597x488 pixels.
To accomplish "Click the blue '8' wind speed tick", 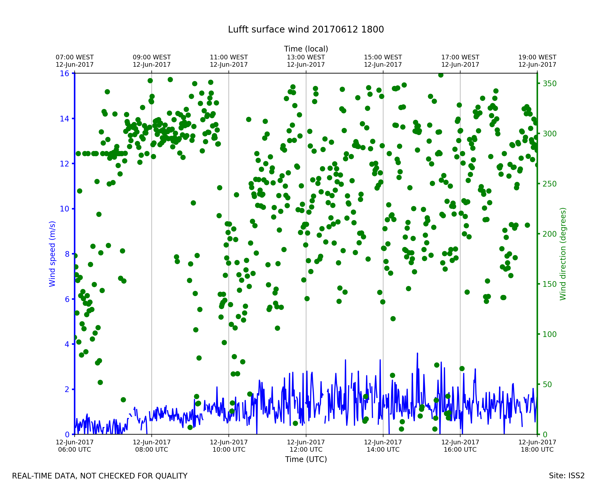I will 67,254.
